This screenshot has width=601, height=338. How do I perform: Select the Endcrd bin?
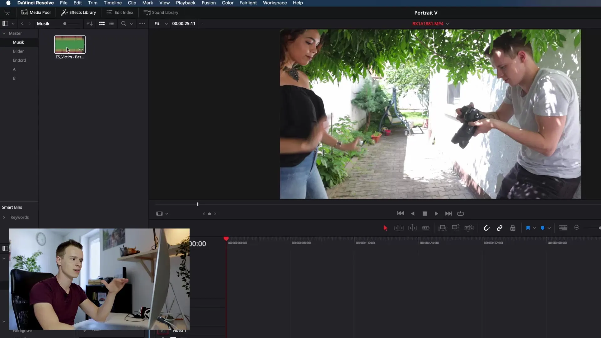pos(19,60)
